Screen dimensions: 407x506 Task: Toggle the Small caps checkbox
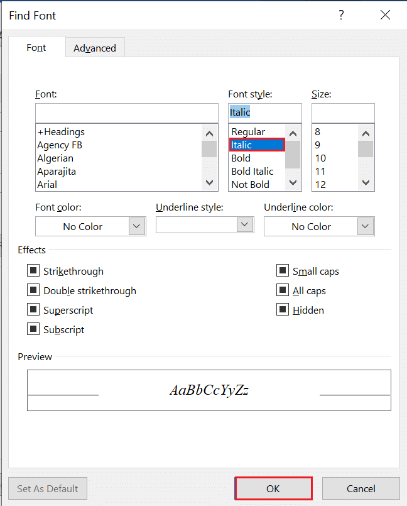[283, 270]
